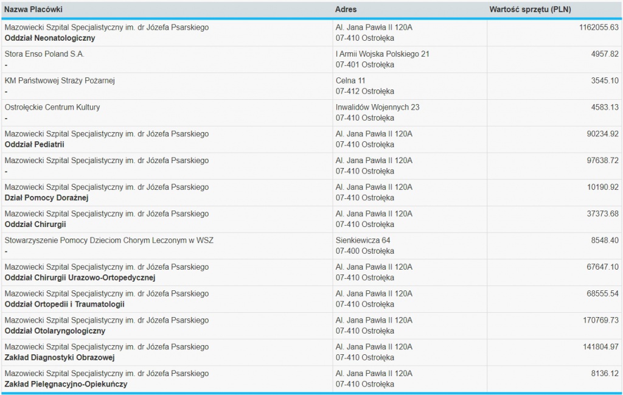623x395 pixels.
Task: Click the value 8548.40
Action: [x=605, y=240]
